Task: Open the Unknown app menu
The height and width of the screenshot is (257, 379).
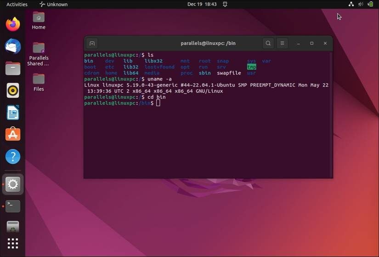Action: click(53, 4)
